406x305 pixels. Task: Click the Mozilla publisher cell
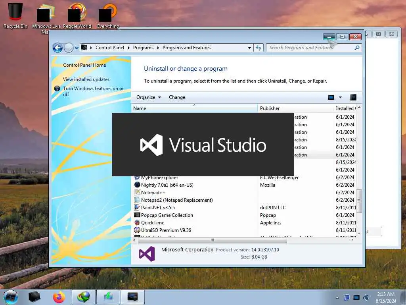[268, 185]
